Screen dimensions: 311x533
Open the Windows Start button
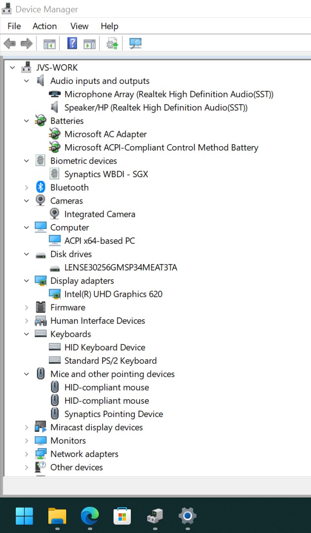pos(25,516)
